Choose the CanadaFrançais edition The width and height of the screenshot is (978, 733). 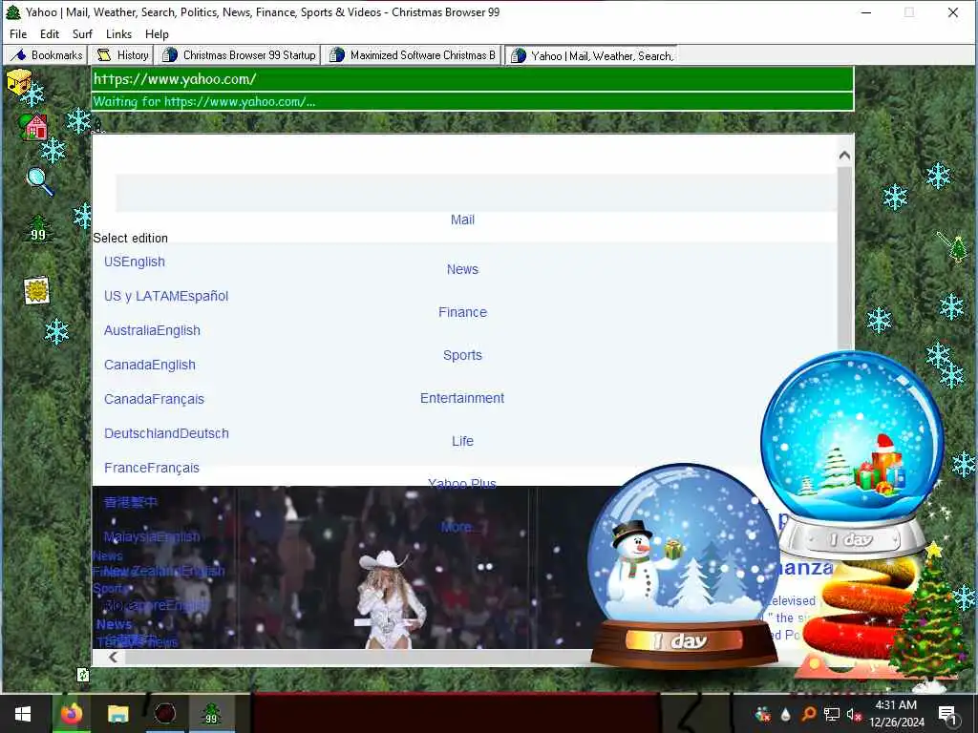click(x=154, y=399)
